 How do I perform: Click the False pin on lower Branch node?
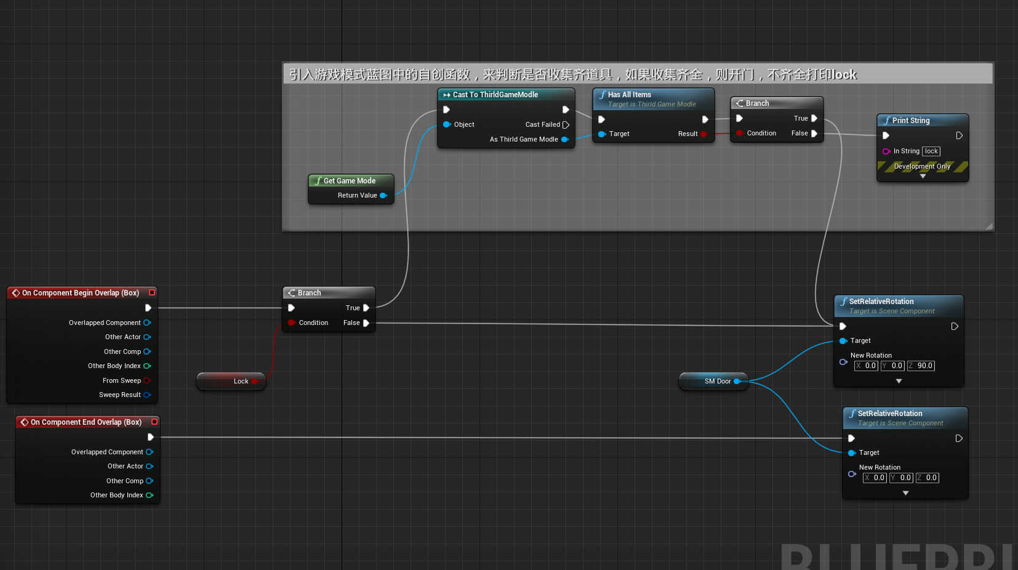click(366, 323)
